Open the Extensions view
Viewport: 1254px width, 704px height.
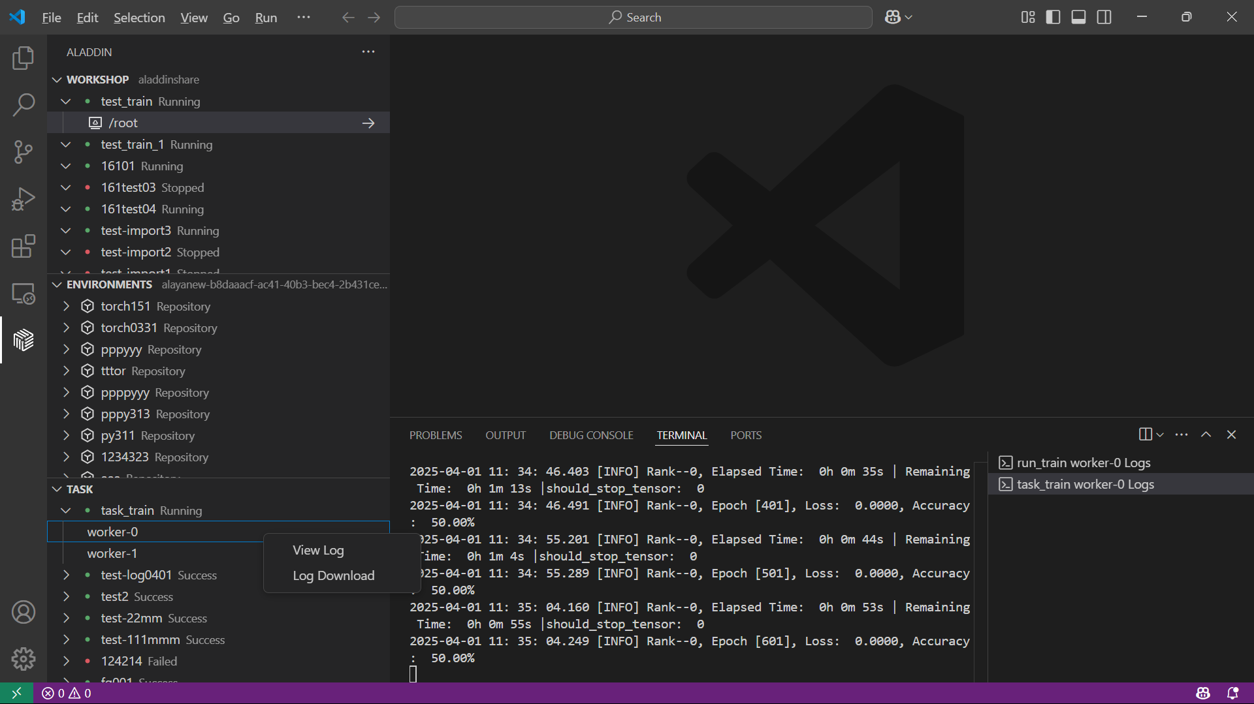coord(24,246)
